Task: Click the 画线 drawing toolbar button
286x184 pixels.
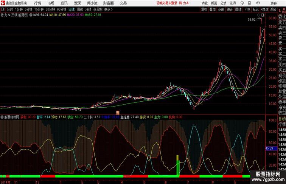Action: 238,9
